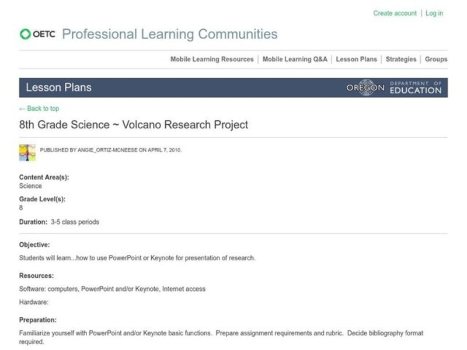This screenshot has height=350, width=467.
Task: Open the Lesson Plans section banner
Action: pos(58,87)
